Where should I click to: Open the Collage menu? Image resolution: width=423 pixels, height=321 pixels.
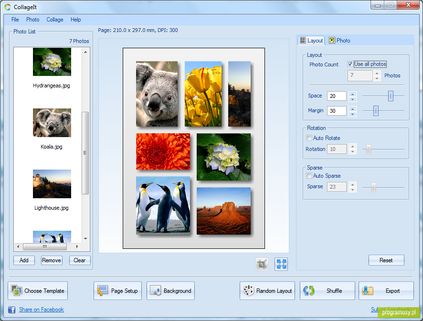[x=55, y=20]
